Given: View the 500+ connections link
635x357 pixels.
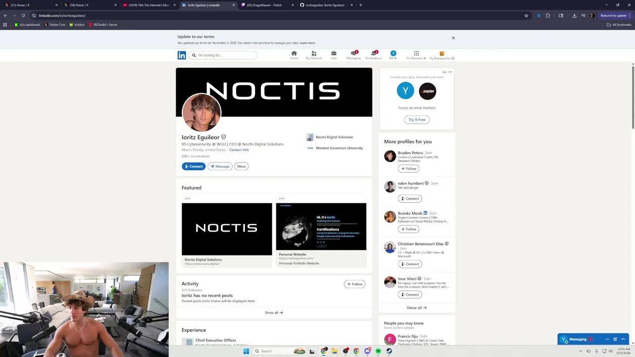Looking at the screenshot, I should [195, 156].
